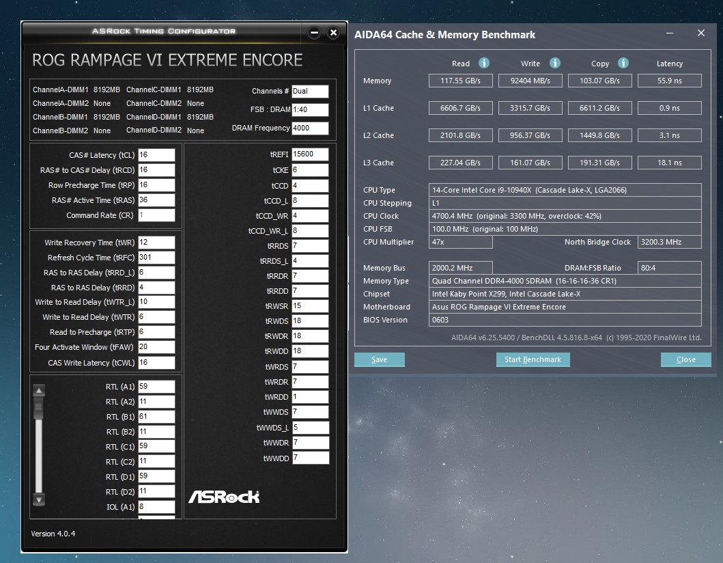This screenshot has height=563, width=723.
Task: Click the tCCD_L value field
Action: pyautogui.click(x=311, y=201)
